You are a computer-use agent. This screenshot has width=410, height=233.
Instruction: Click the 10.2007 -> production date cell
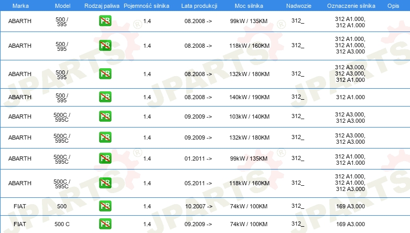(x=199, y=206)
